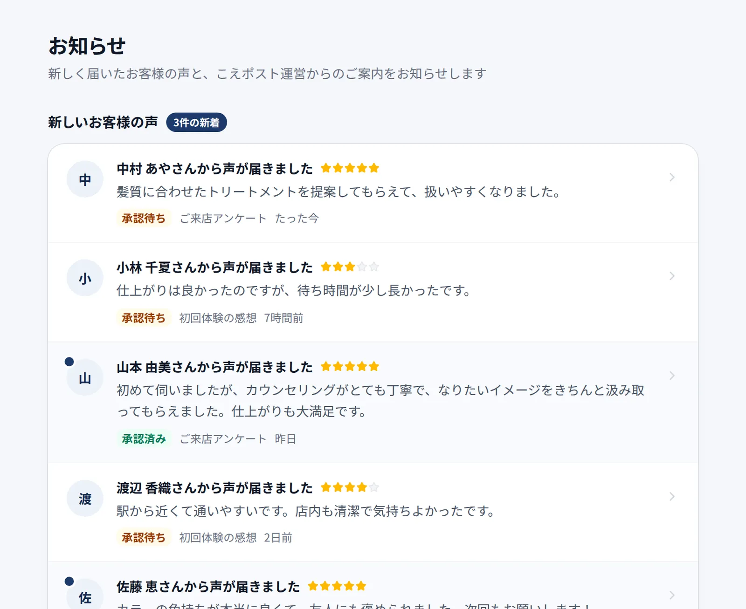This screenshot has width=746, height=609.
Task: Open 山本 由美's review via chevron arrow
Action: [x=672, y=376]
